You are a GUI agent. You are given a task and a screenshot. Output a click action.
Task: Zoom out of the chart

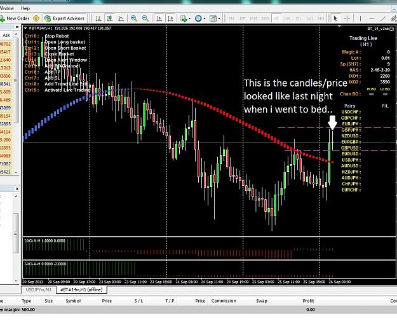tap(145, 18)
